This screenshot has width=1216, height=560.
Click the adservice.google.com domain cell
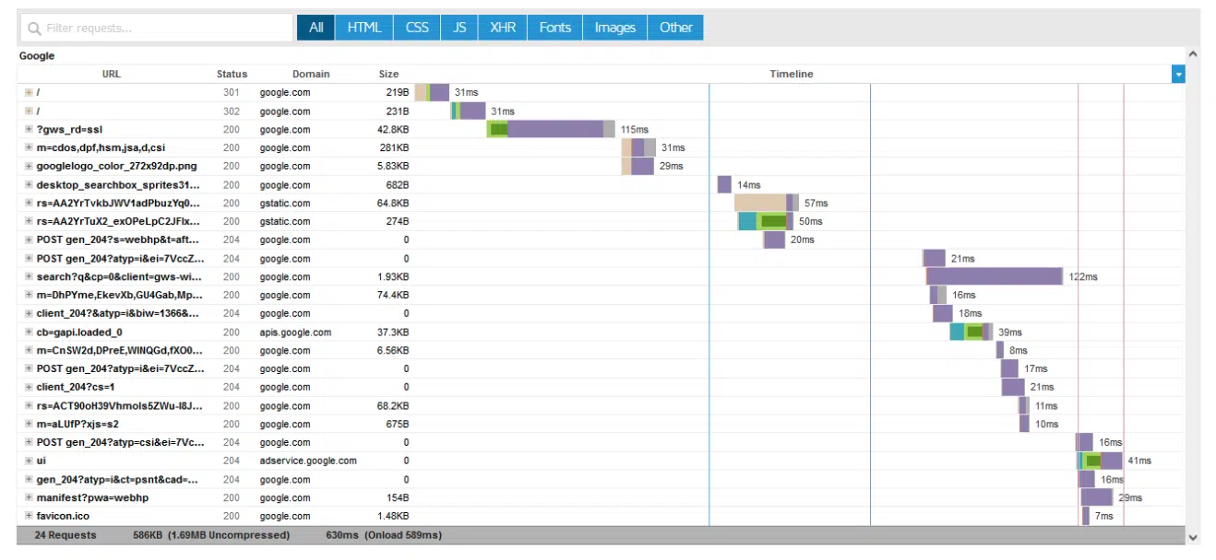point(308,461)
